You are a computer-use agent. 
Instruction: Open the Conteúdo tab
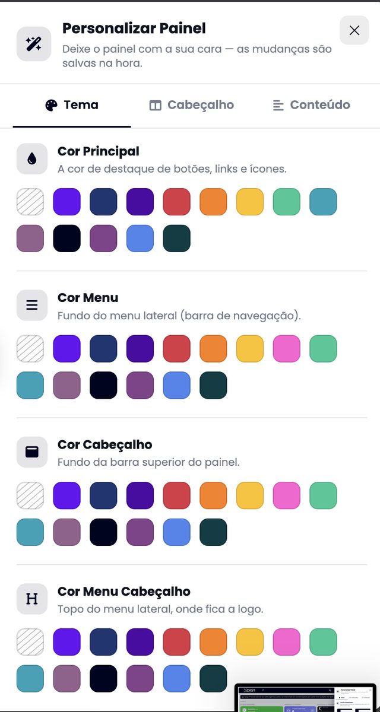point(311,105)
